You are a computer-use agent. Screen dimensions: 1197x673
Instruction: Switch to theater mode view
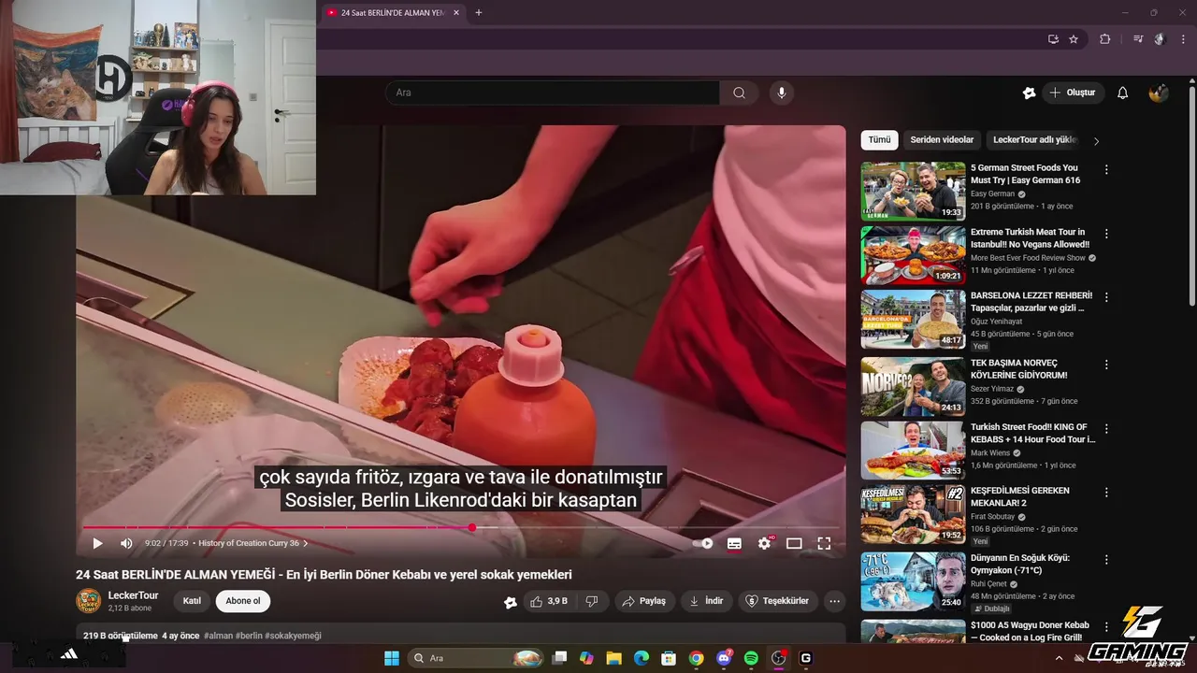[x=794, y=543]
